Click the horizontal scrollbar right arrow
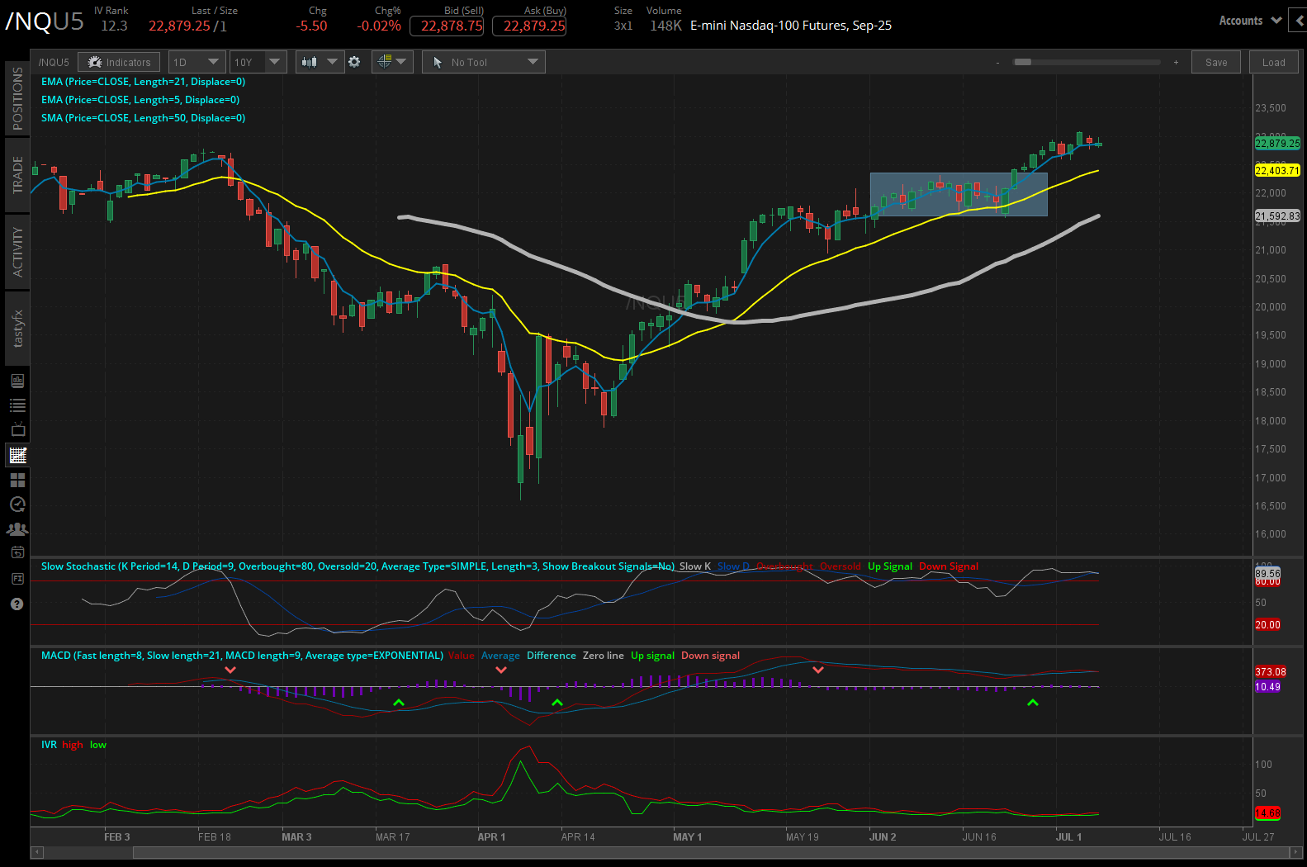 (x=1296, y=852)
